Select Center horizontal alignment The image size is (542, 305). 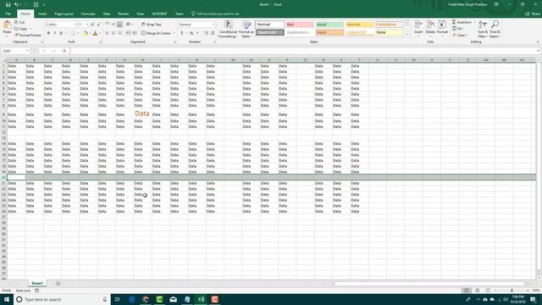(x=113, y=33)
